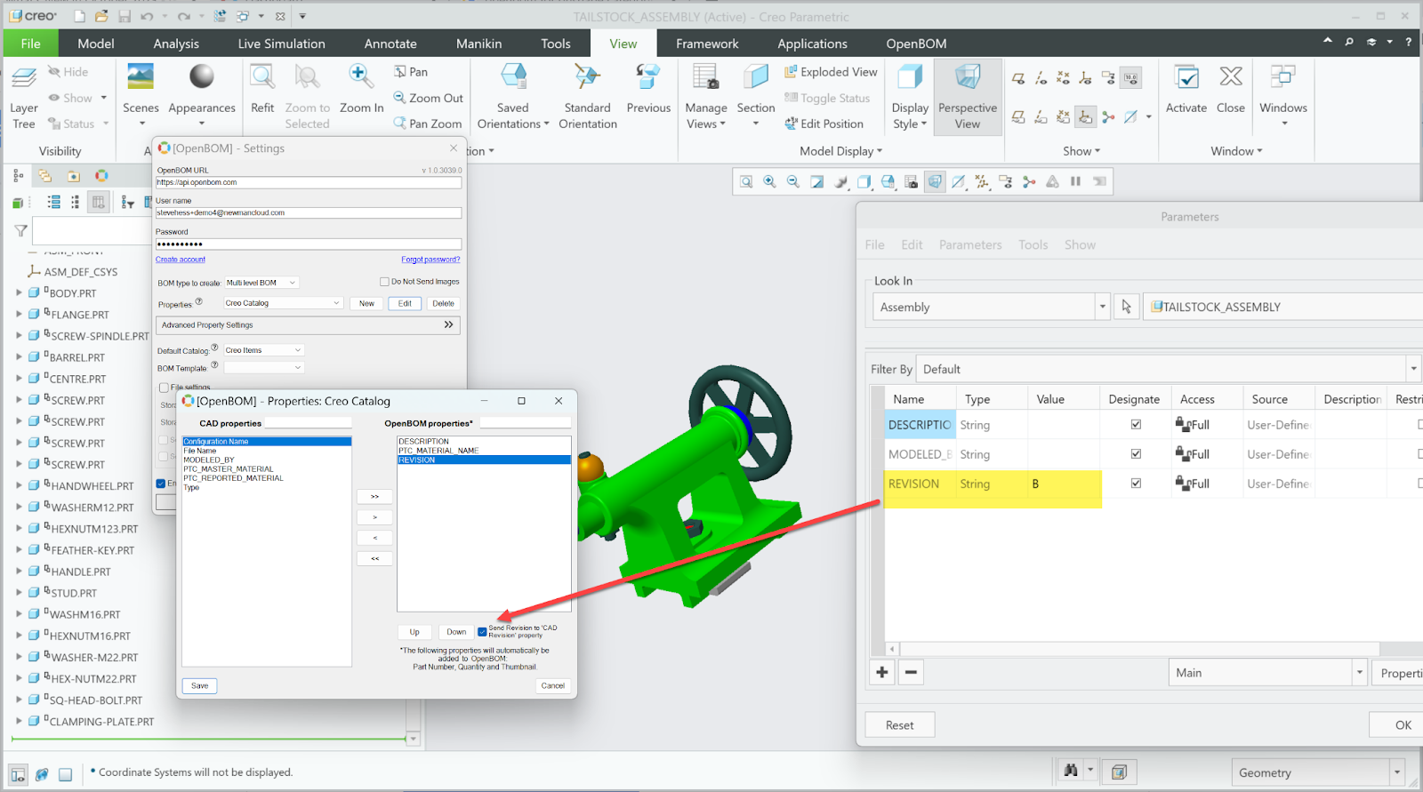Switch to the OpenBOM ribbon tab

916,44
